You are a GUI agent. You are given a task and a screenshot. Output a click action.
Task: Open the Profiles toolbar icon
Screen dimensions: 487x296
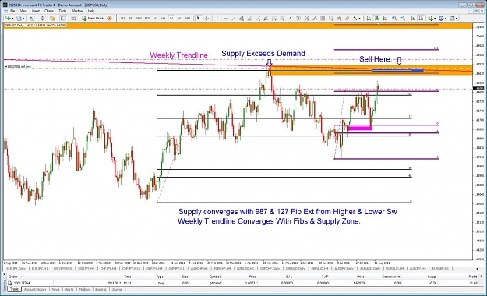pos(19,19)
